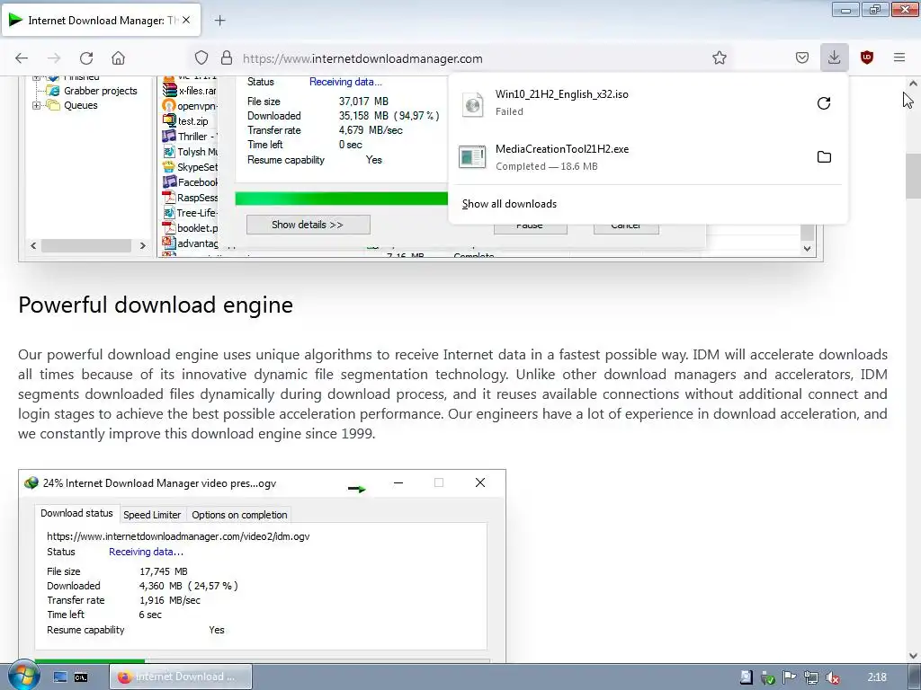Image resolution: width=921 pixels, height=690 pixels.
Task: Open the browser home page
Action: 118,58
